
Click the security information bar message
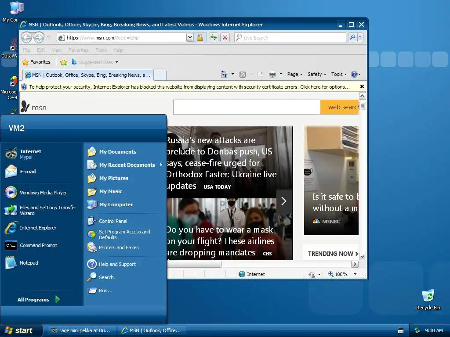click(189, 87)
